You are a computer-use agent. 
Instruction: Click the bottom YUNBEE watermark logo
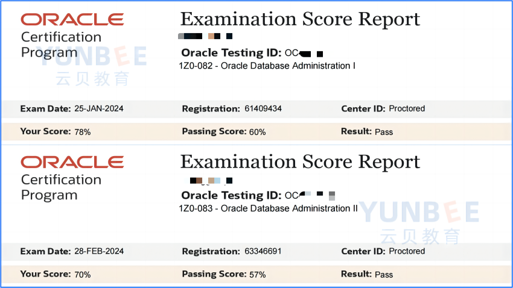[420, 222]
